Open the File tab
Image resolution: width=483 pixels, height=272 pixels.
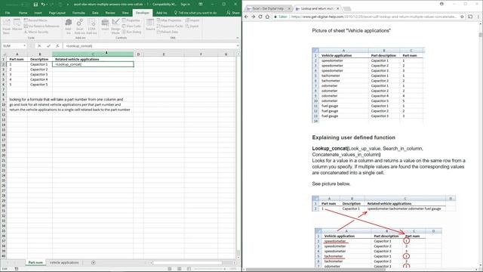tap(8, 13)
